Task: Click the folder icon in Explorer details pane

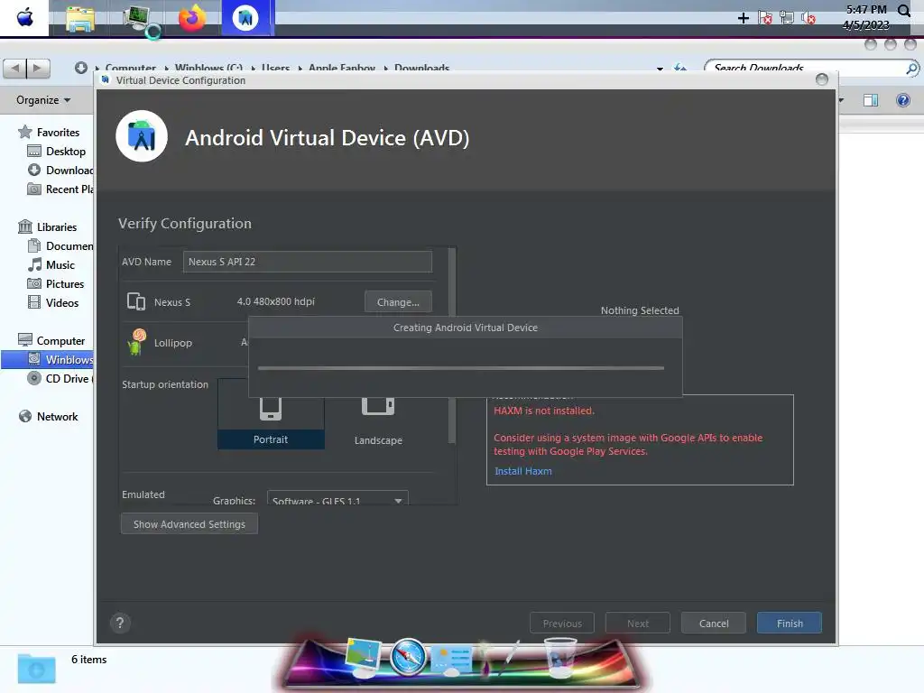Action: [36, 669]
